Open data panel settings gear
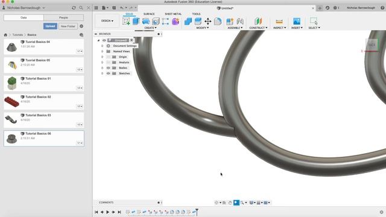The height and width of the screenshot is (217, 386). point(81,26)
